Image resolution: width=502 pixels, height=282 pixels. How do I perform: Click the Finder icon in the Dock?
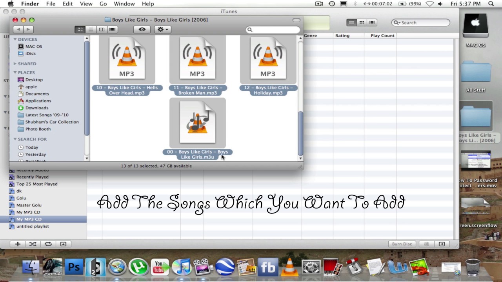(31, 268)
